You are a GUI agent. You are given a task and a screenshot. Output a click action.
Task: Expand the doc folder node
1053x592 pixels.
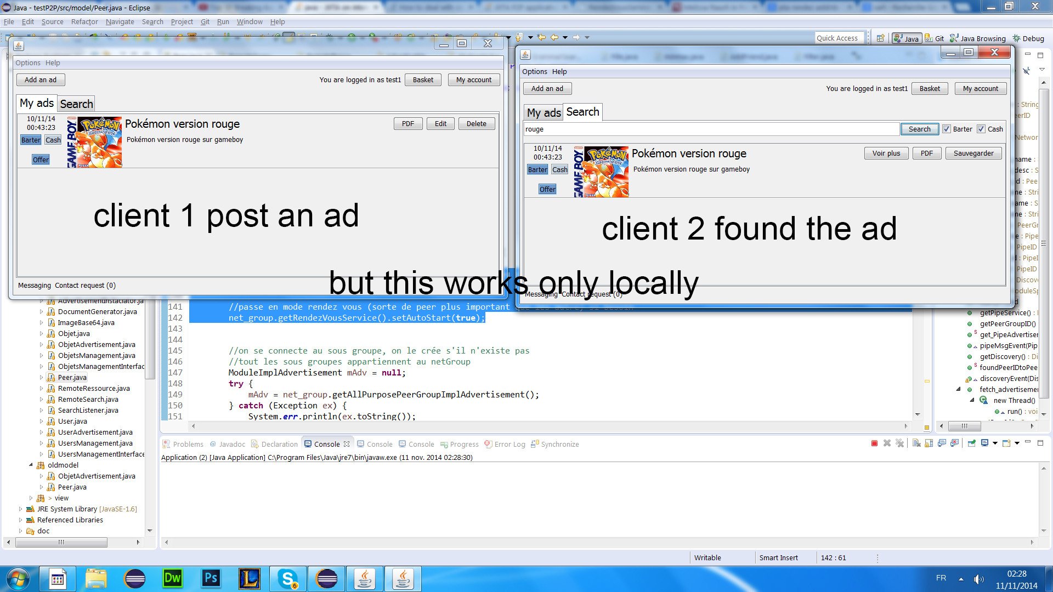tap(20, 531)
